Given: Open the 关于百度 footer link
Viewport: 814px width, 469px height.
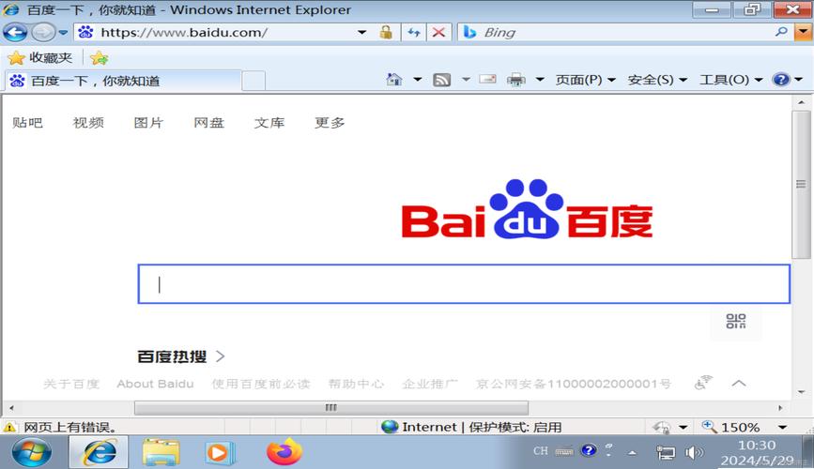Looking at the screenshot, I should (x=71, y=384).
